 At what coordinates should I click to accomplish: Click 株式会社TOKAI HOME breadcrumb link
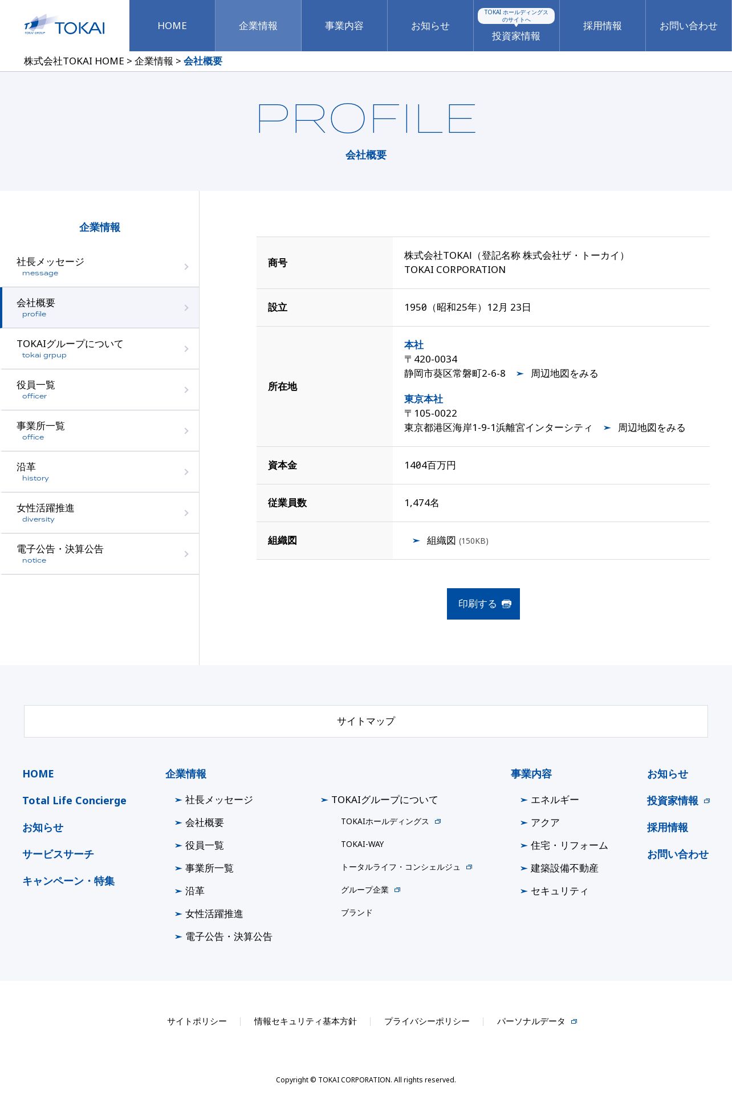74,61
